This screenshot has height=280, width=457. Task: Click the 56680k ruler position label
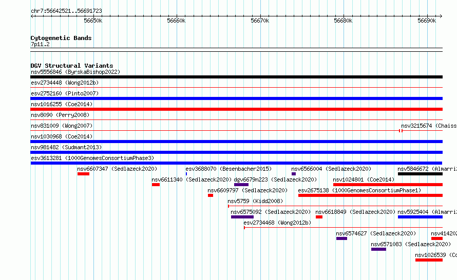pyautogui.click(x=343, y=21)
